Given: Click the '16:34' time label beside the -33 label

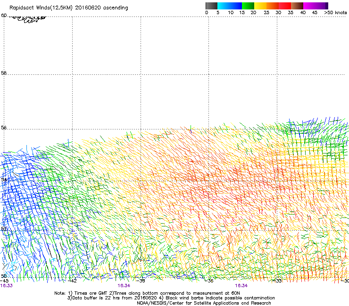Looking at the screenshot, I should click(241, 286).
